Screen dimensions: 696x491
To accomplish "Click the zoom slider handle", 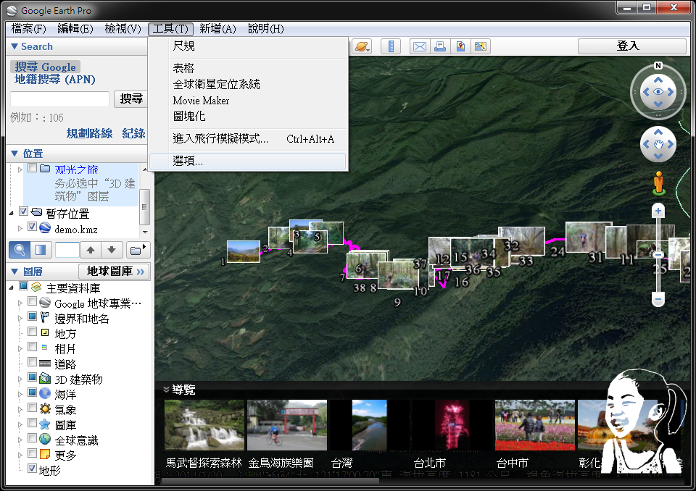I will (x=658, y=255).
